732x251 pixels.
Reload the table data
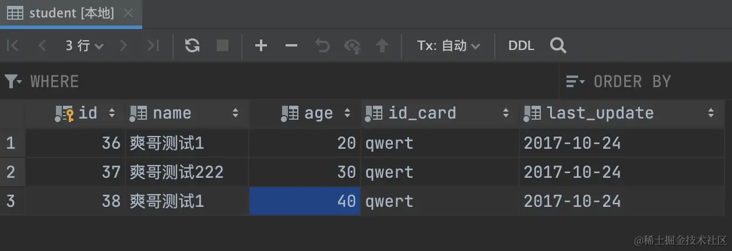click(192, 46)
